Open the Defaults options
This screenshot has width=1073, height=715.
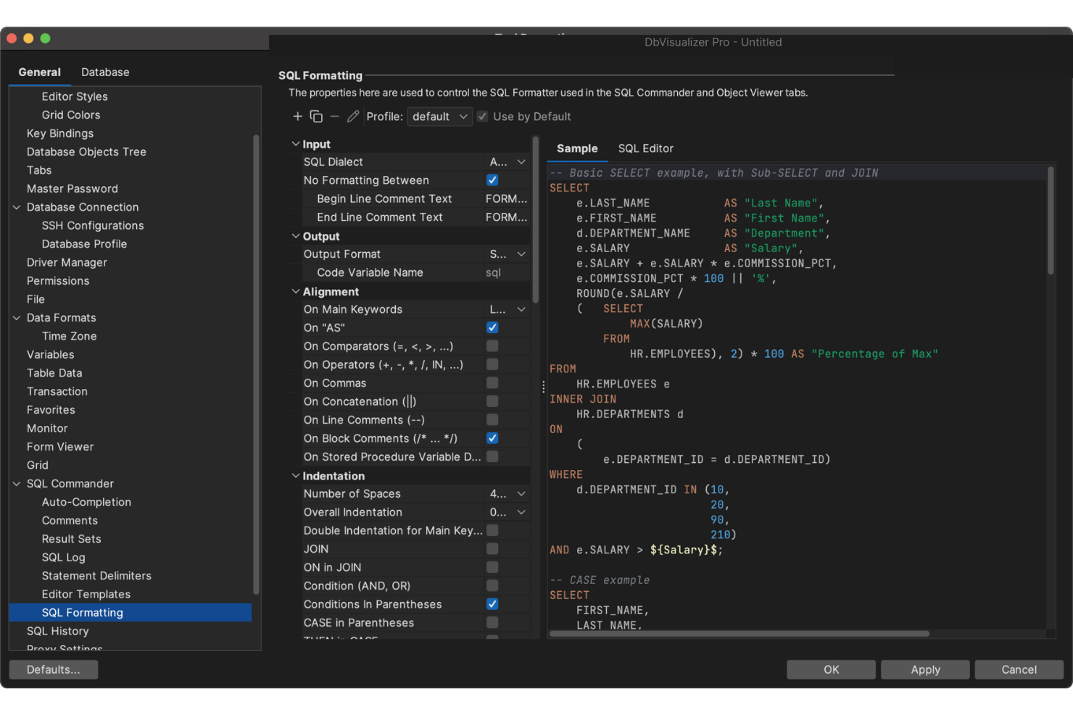(53, 669)
